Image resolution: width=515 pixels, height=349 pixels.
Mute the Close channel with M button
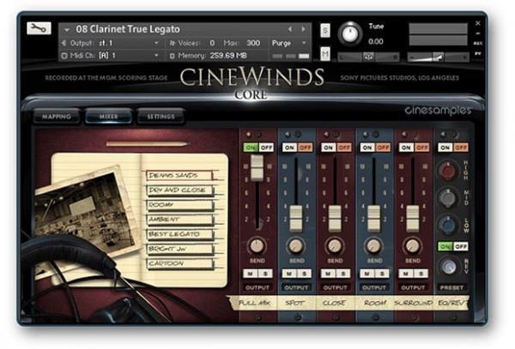tap(328, 274)
